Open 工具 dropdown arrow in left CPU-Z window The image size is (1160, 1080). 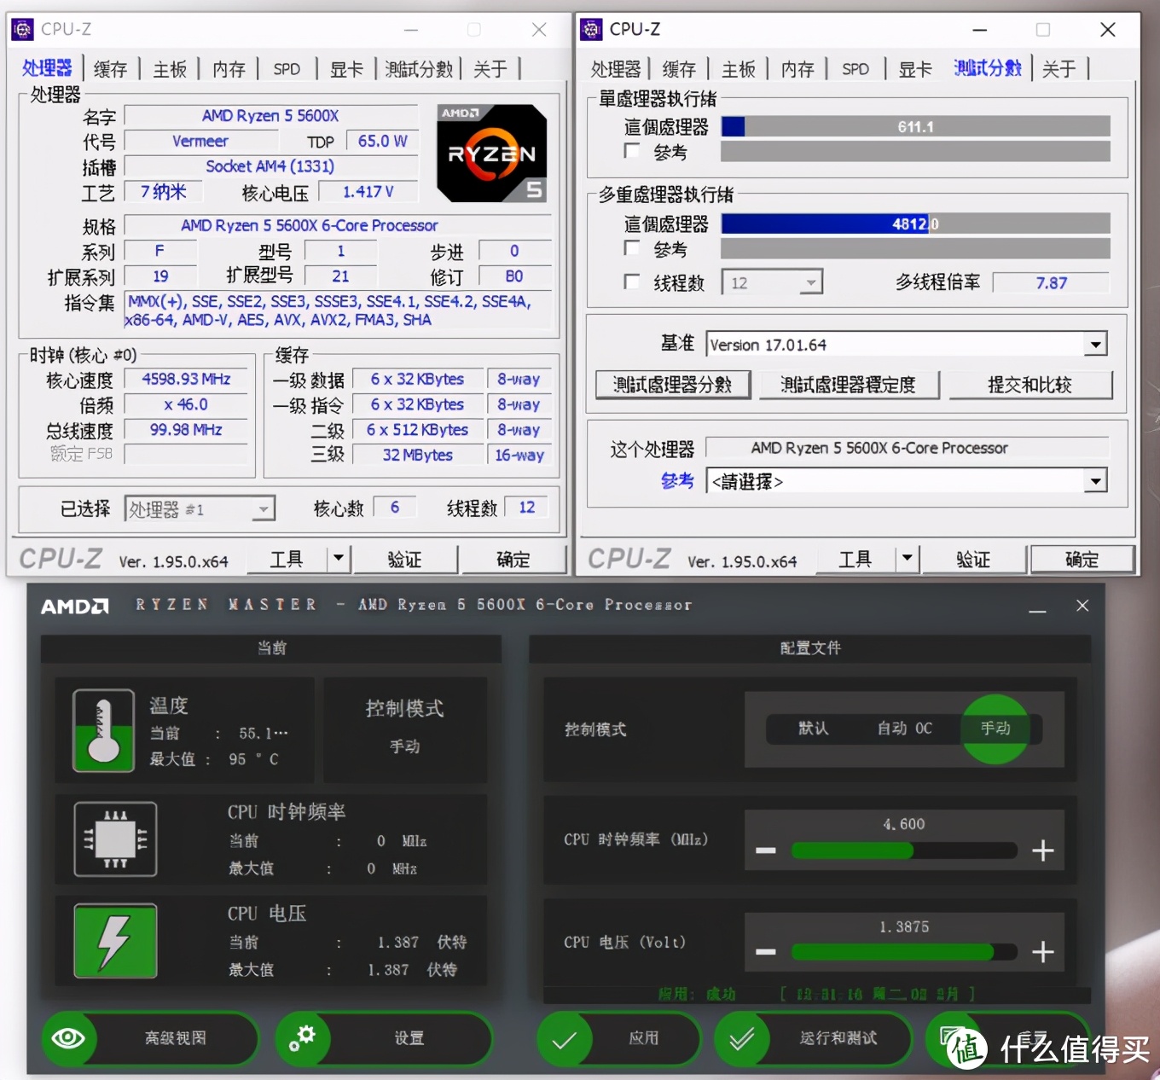point(339,559)
